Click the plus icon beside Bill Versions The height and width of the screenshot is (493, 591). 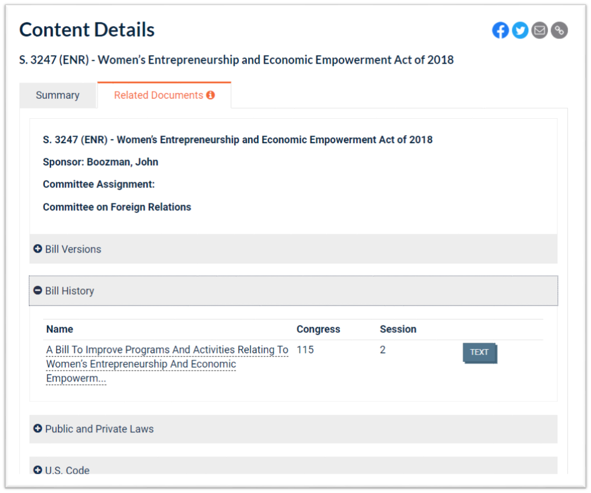tap(38, 249)
